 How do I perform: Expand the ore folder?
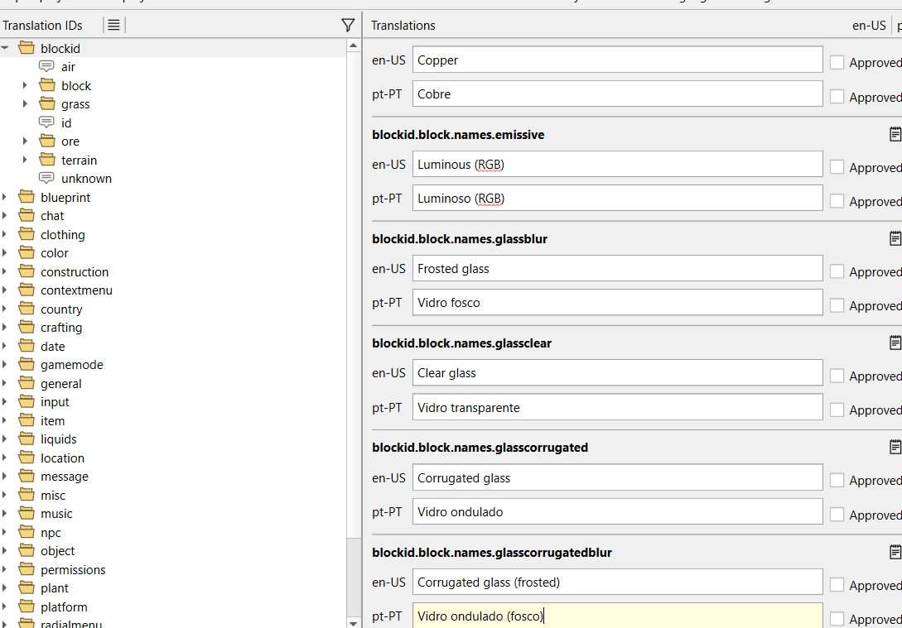[x=26, y=141]
